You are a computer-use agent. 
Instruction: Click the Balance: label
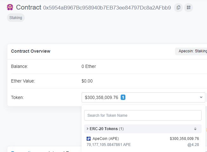coord(20,66)
